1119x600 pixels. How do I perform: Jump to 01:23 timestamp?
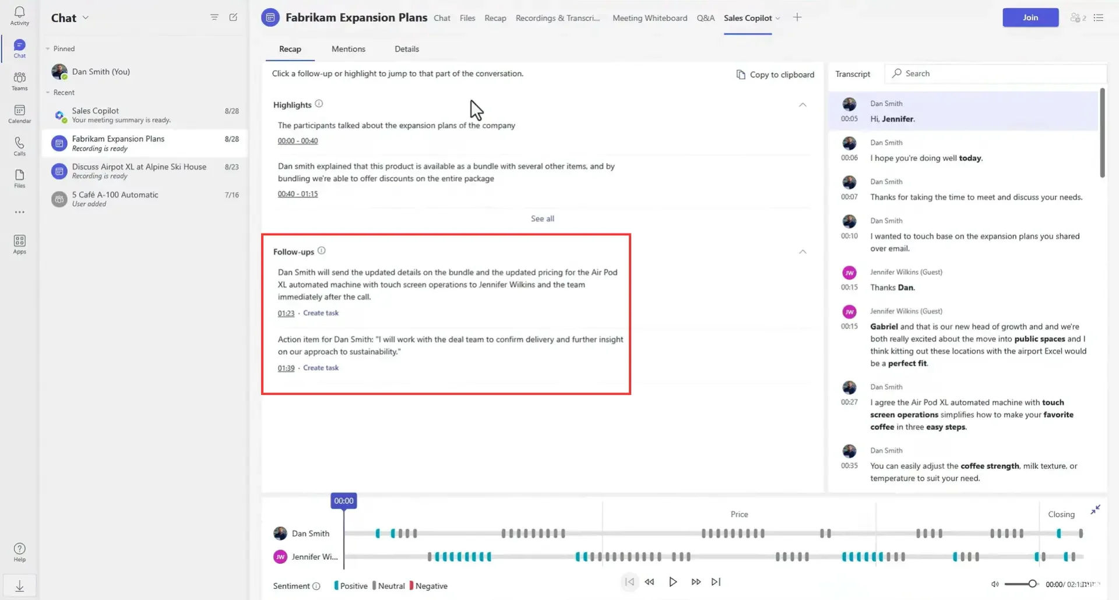(286, 313)
